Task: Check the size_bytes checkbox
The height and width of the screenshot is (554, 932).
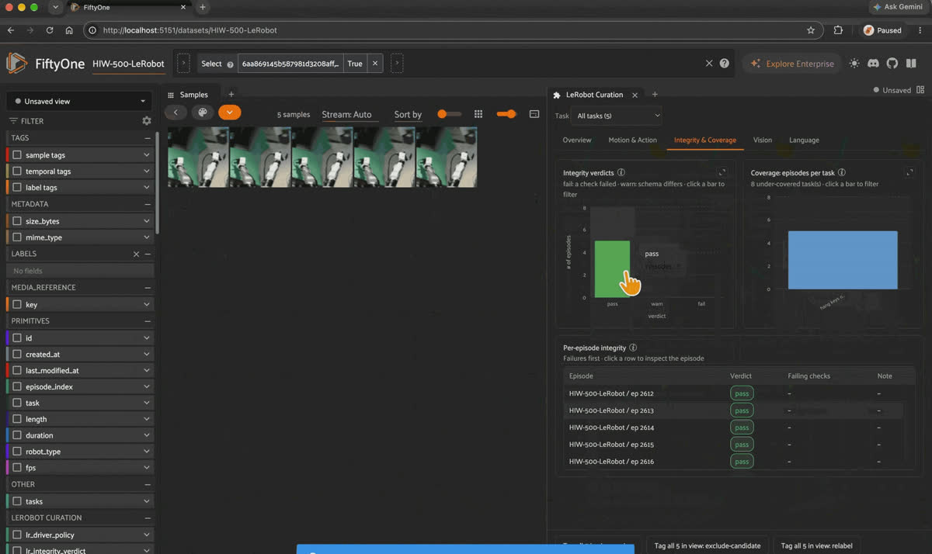Action: pos(17,221)
